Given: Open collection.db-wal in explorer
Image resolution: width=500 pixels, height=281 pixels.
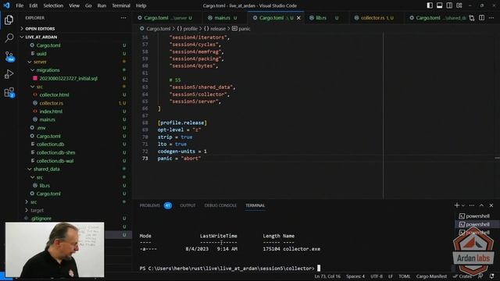Looking at the screenshot, I should 55,161.
